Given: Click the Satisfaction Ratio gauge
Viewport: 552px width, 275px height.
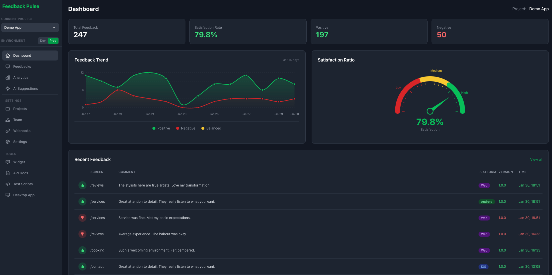Looking at the screenshot, I should click(x=430, y=100).
